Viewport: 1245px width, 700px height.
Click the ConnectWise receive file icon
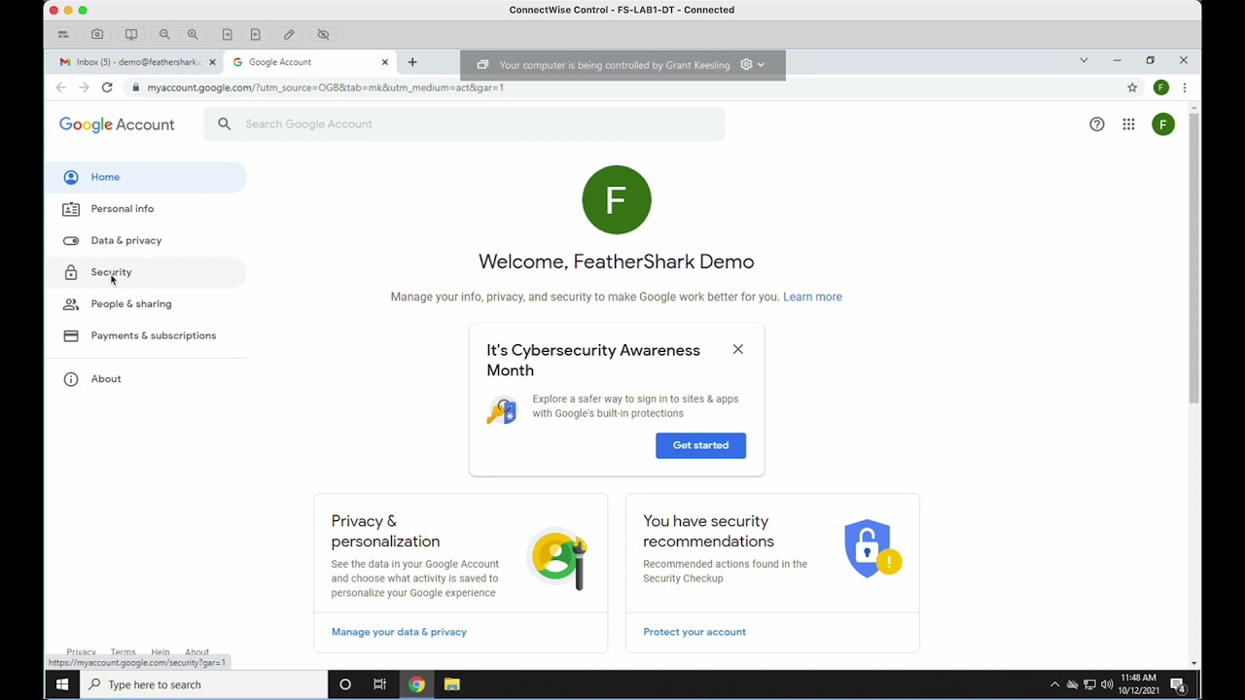click(256, 34)
